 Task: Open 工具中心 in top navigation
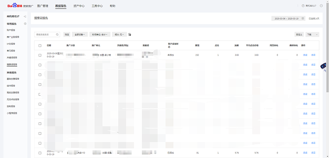pyautogui.click(x=97, y=6)
